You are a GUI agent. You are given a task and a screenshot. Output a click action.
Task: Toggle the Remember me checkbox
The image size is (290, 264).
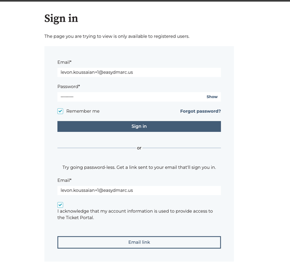click(60, 111)
